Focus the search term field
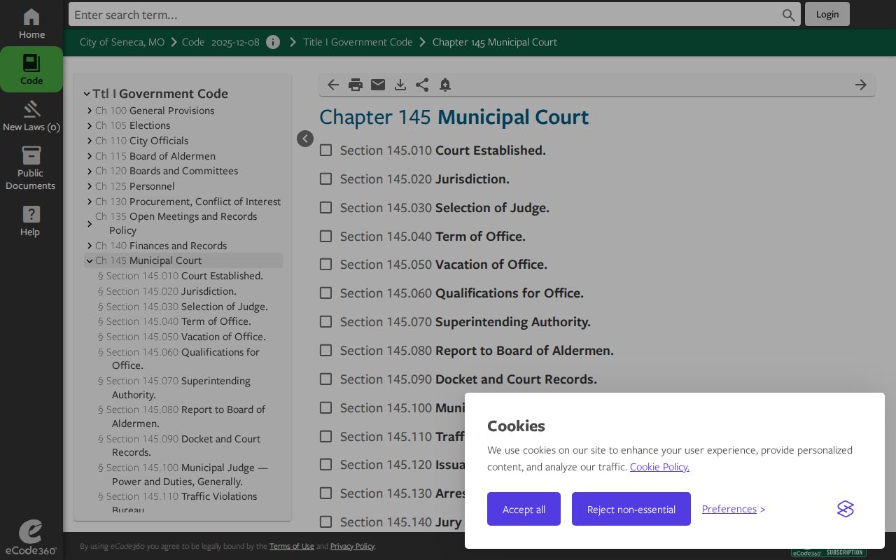 tap(426, 15)
